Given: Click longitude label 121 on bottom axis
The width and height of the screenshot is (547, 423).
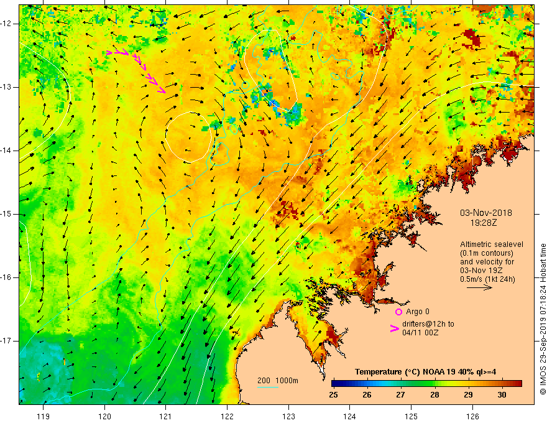Looking at the screenshot, I should [x=166, y=416].
